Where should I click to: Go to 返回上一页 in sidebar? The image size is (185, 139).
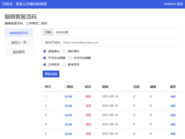coord(19,42)
